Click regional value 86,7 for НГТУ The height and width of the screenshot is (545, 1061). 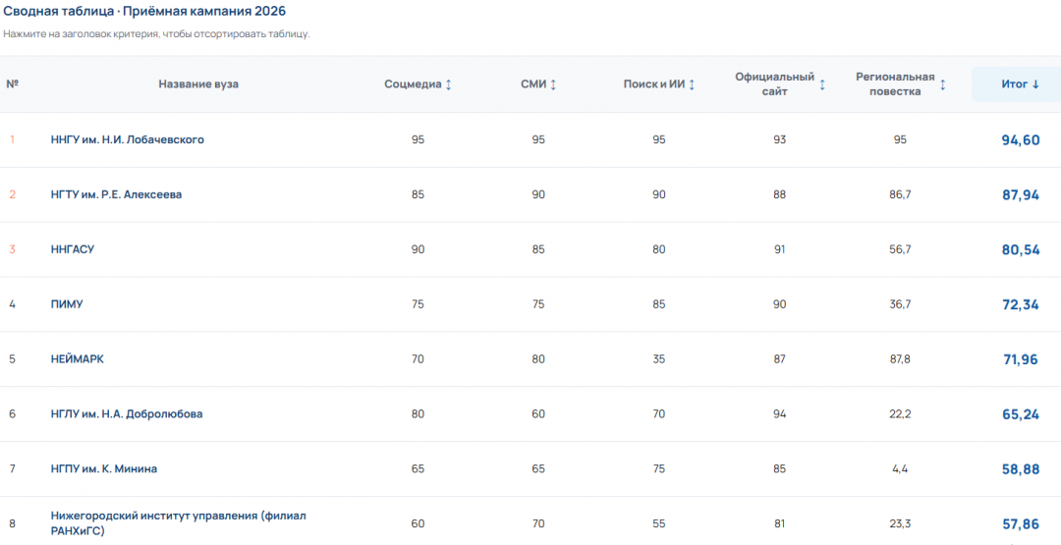(900, 194)
